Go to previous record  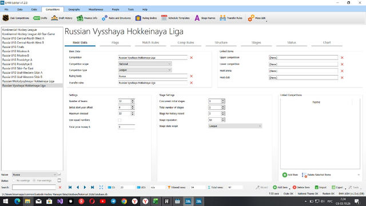(x=78, y=187)
